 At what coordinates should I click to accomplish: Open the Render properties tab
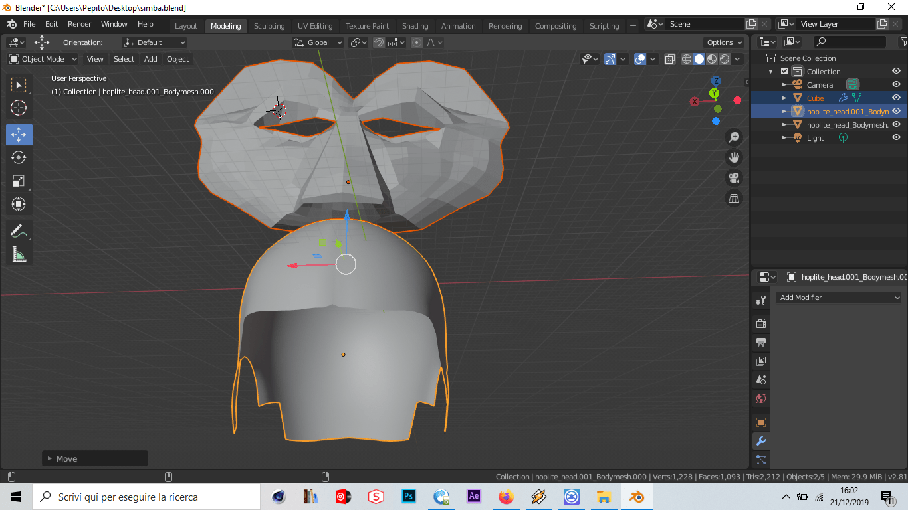point(761,324)
